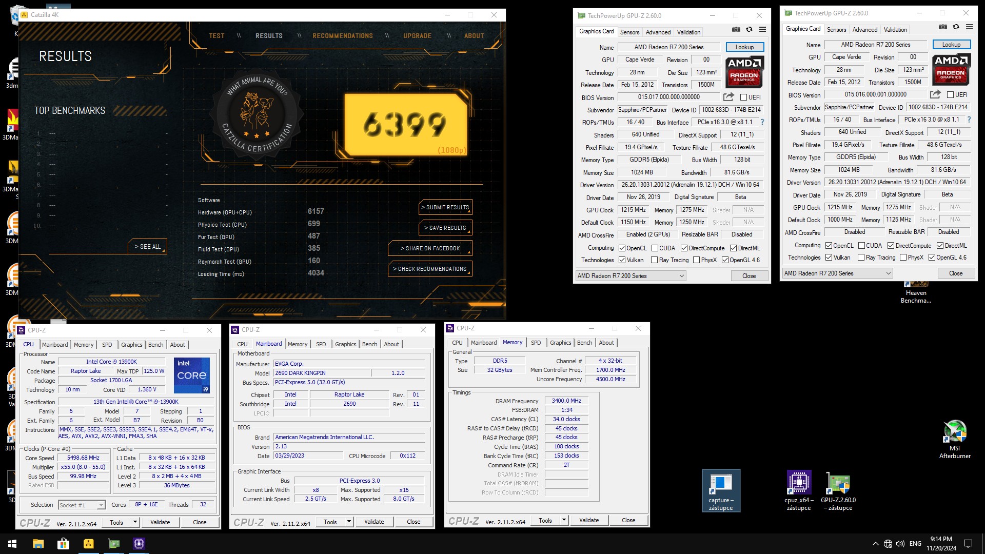
Task: Go to RECOMMENDATIONS in Catzilla menu
Action: pos(343,36)
